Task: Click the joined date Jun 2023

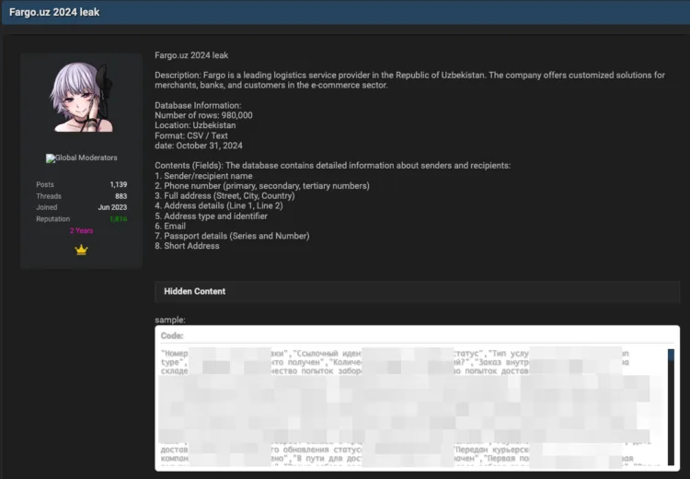Action: tap(112, 207)
